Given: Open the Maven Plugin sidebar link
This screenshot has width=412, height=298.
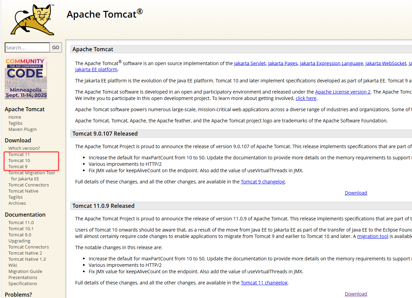Looking at the screenshot, I should coord(22,129).
